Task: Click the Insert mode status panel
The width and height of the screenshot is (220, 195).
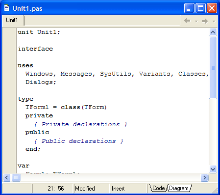Action: coord(128,189)
